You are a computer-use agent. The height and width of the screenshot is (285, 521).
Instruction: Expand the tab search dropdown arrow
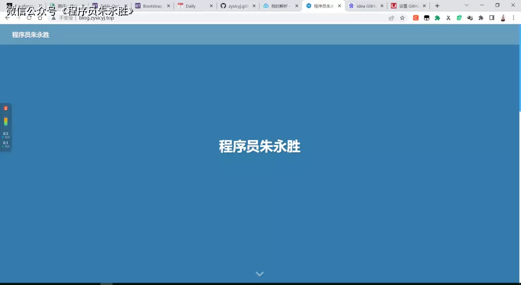pos(466,6)
